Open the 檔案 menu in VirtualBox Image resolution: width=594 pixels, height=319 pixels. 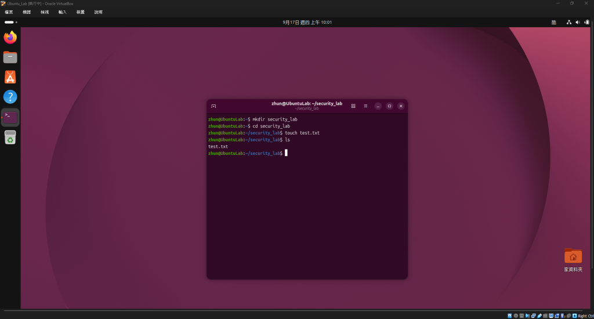(x=9, y=12)
